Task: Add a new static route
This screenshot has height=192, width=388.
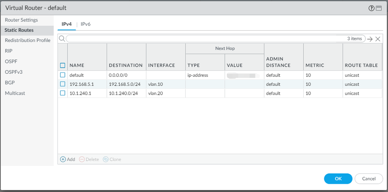Action: click(x=68, y=159)
